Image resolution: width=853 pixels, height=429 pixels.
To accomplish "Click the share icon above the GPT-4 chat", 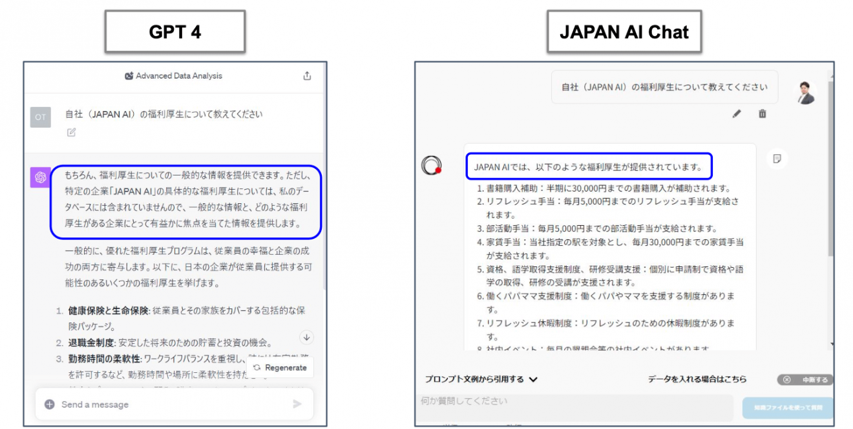I will (307, 75).
